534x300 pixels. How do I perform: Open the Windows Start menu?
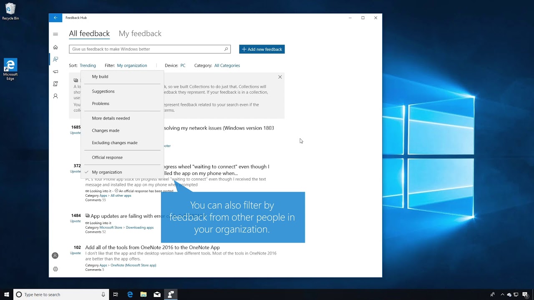point(7,295)
